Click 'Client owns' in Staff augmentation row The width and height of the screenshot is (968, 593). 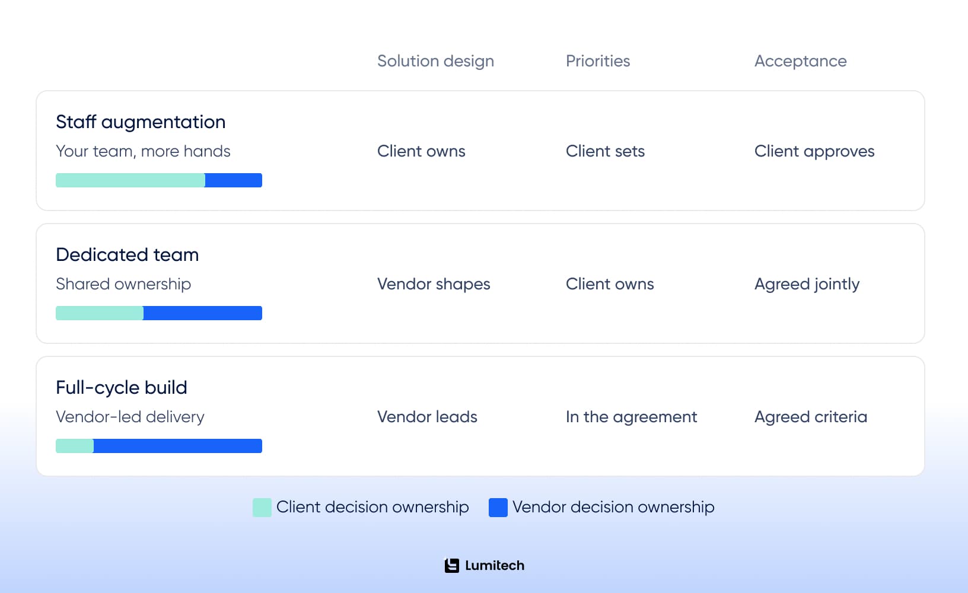click(421, 151)
